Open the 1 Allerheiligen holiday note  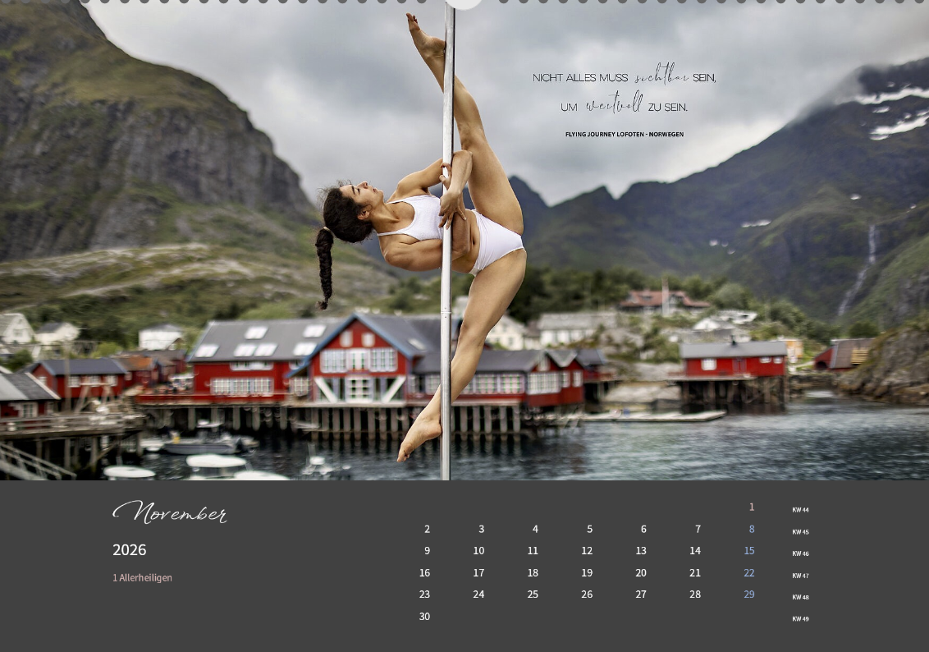[142, 578]
